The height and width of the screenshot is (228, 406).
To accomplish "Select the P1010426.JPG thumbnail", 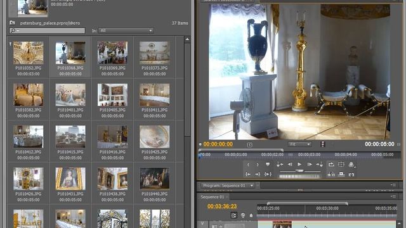I will (x=28, y=179).
